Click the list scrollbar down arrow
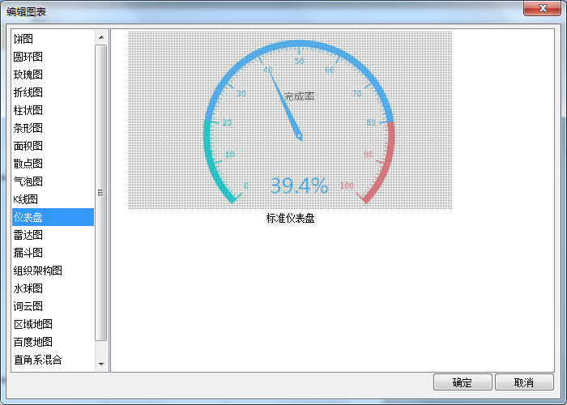Viewport: 567px width, 405px height. coord(101,364)
